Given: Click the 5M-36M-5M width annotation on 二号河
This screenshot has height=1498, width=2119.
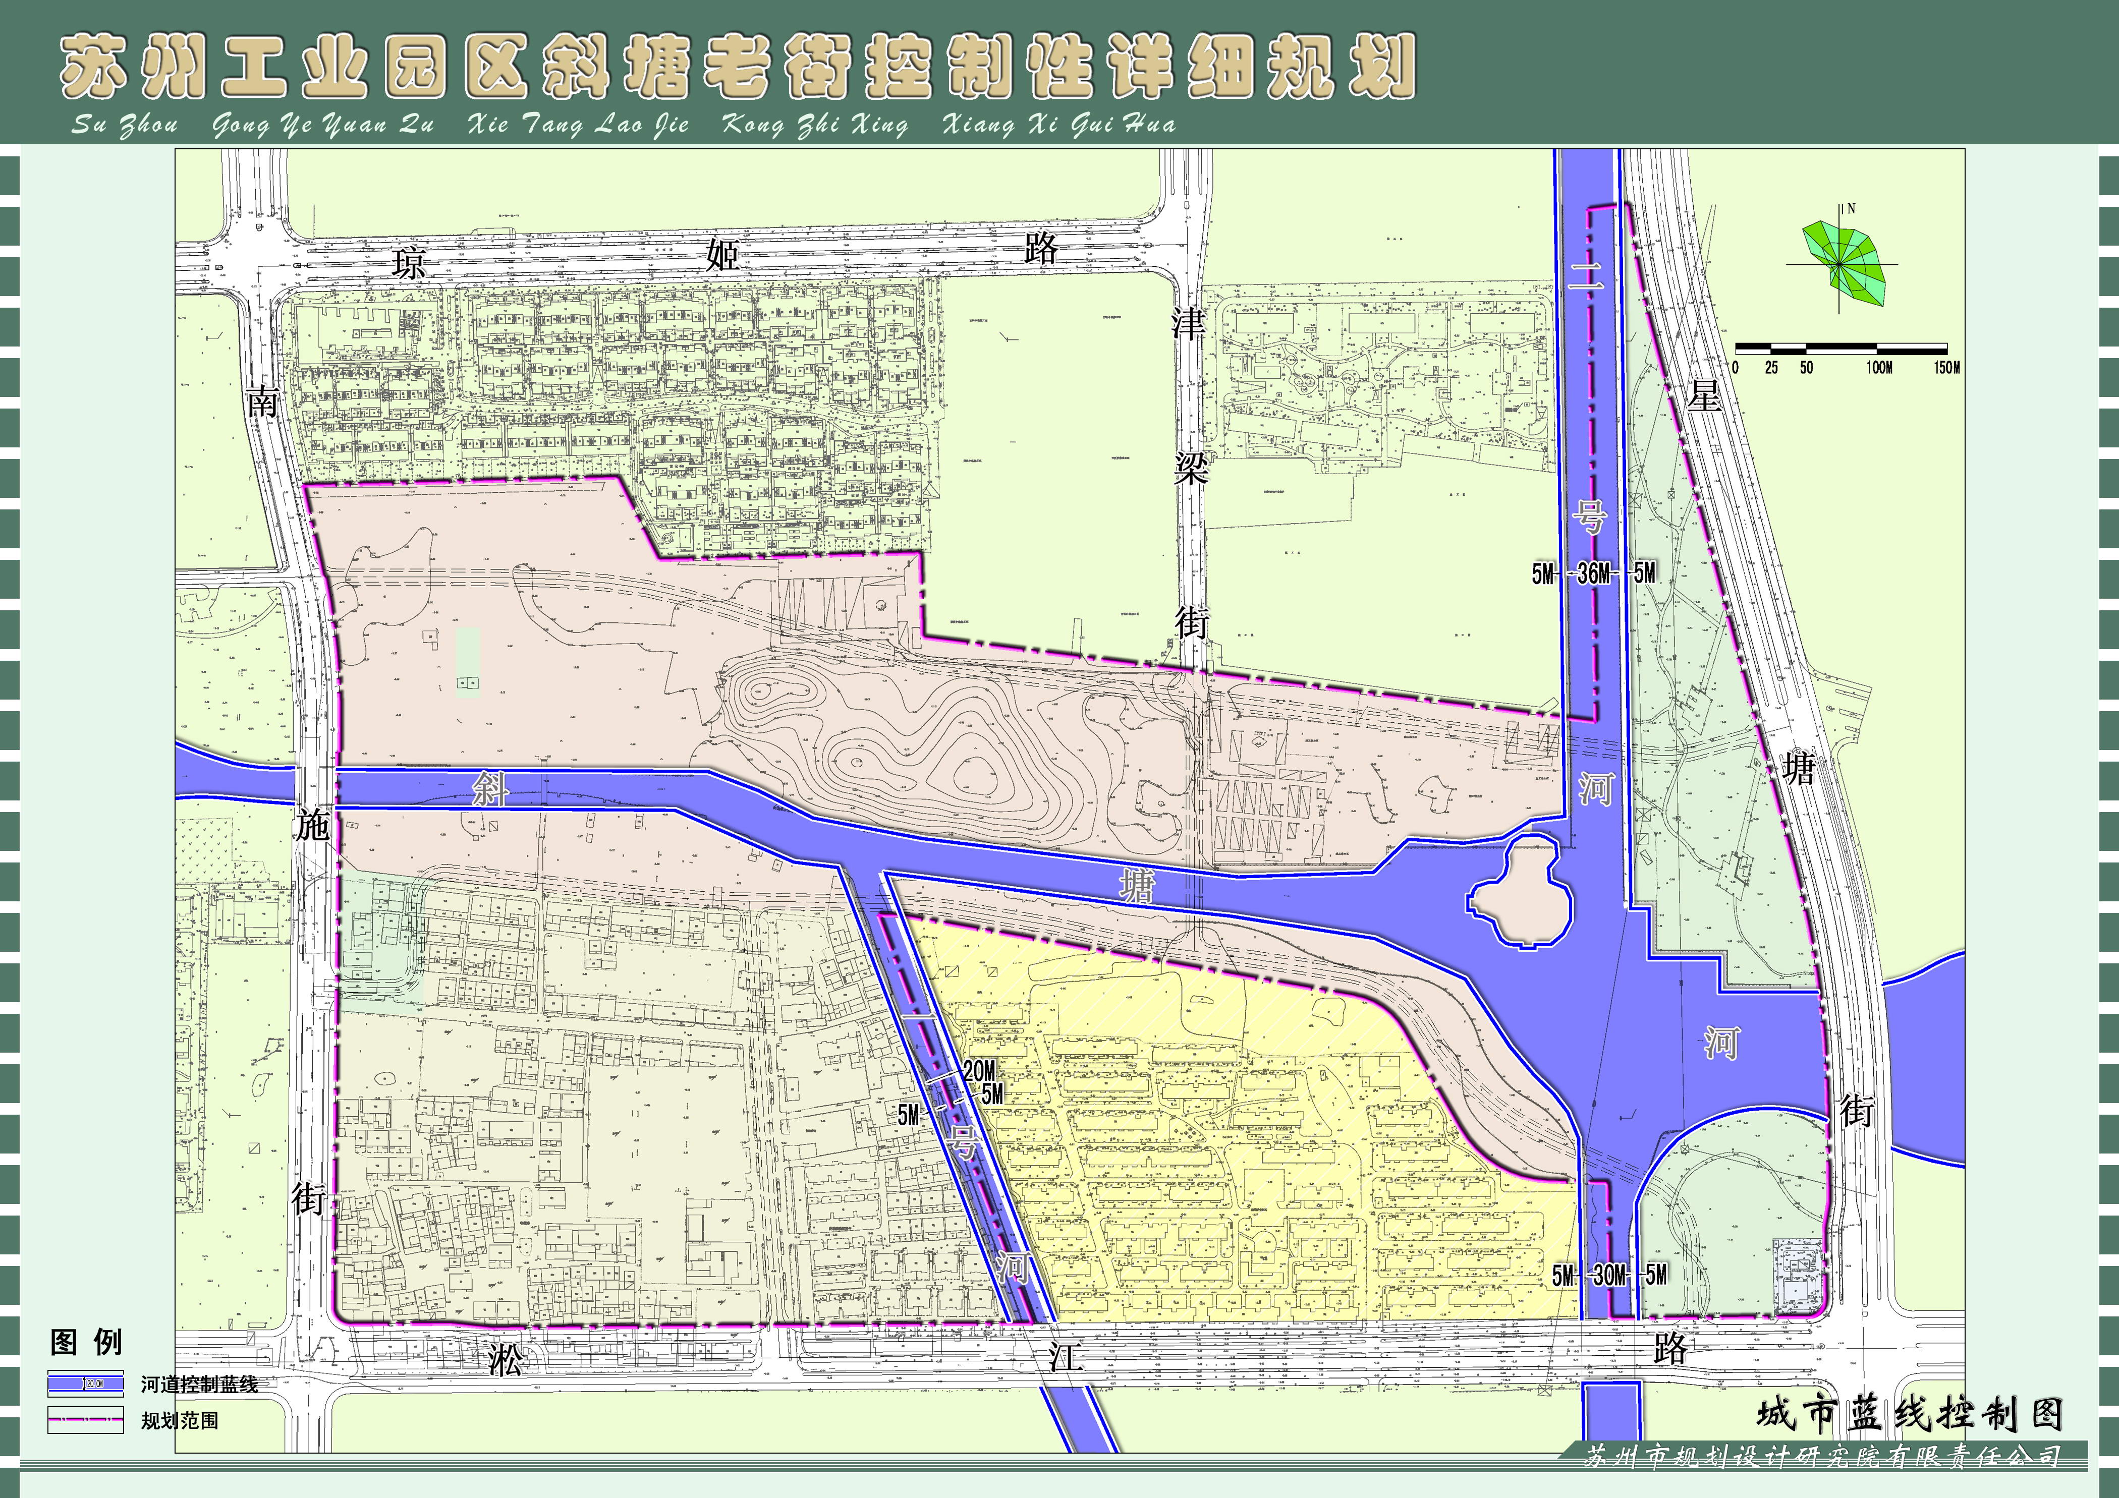Looking at the screenshot, I should (x=1594, y=574).
